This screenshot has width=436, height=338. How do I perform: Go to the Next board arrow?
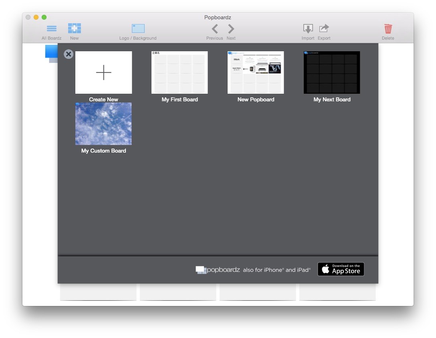(231, 28)
